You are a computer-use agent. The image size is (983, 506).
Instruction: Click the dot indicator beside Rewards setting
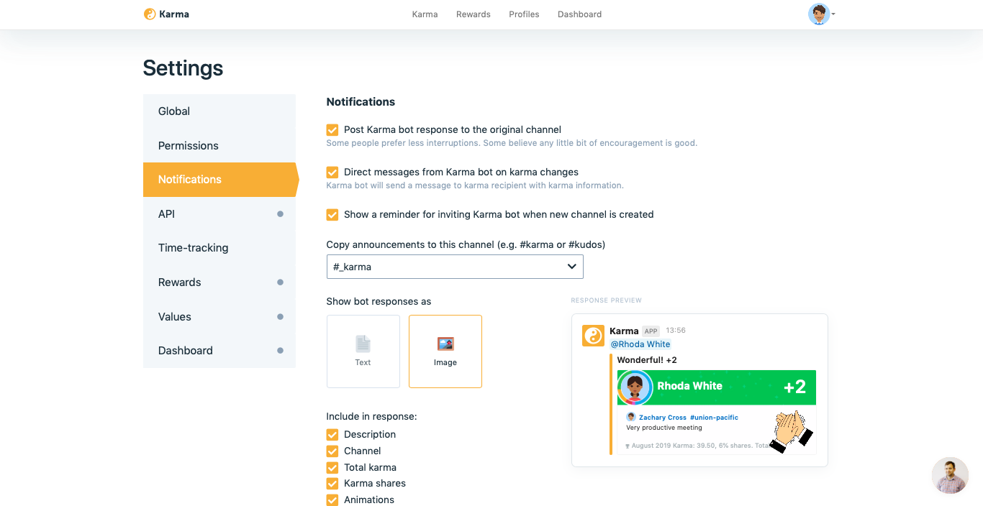(280, 282)
